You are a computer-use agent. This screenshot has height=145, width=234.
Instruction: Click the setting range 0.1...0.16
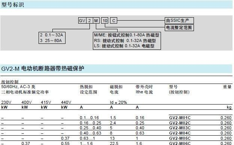[89, 118]
